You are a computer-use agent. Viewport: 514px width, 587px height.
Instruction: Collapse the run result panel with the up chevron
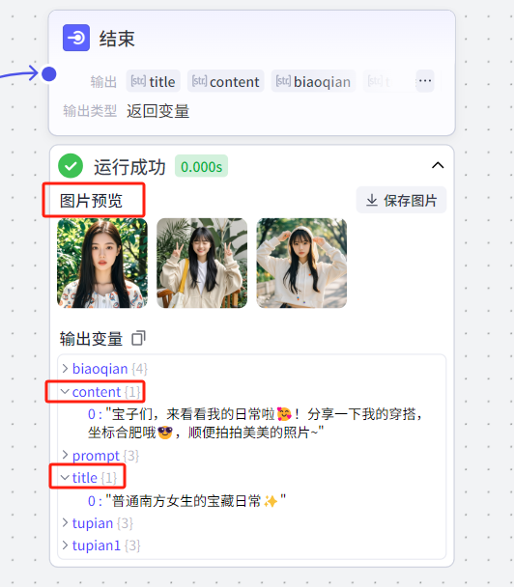click(438, 165)
